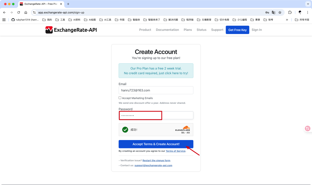The width and height of the screenshot is (312, 185).
Task: Go to the Product nav item
Action: click(145, 30)
